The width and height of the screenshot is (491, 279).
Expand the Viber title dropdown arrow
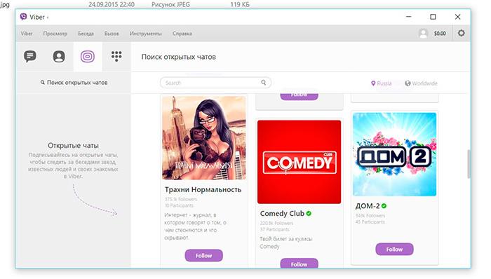pos(48,18)
